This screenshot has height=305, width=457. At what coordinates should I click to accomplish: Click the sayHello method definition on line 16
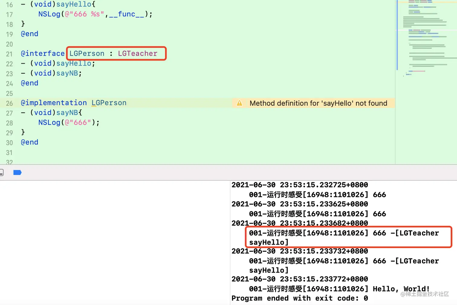pos(74,4)
